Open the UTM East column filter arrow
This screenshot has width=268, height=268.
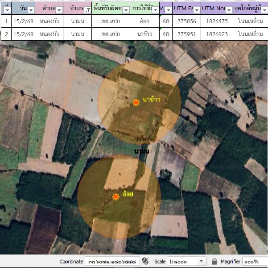[196, 9]
